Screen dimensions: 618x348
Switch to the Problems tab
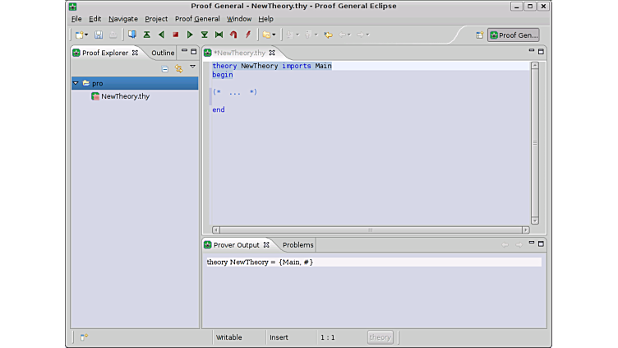click(x=297, y=244)
